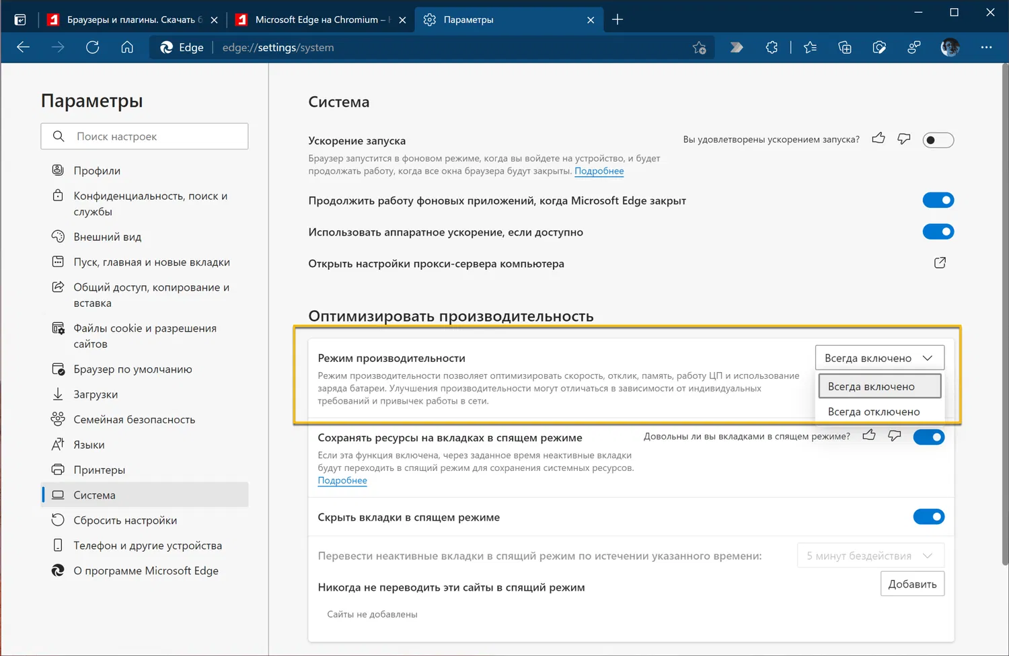Focus the "Поиск настроек" search field
This screenshot has height=656, width=1009.
(145, 137)
